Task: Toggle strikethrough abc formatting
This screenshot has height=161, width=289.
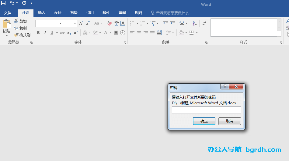Action: click(62, 33)
